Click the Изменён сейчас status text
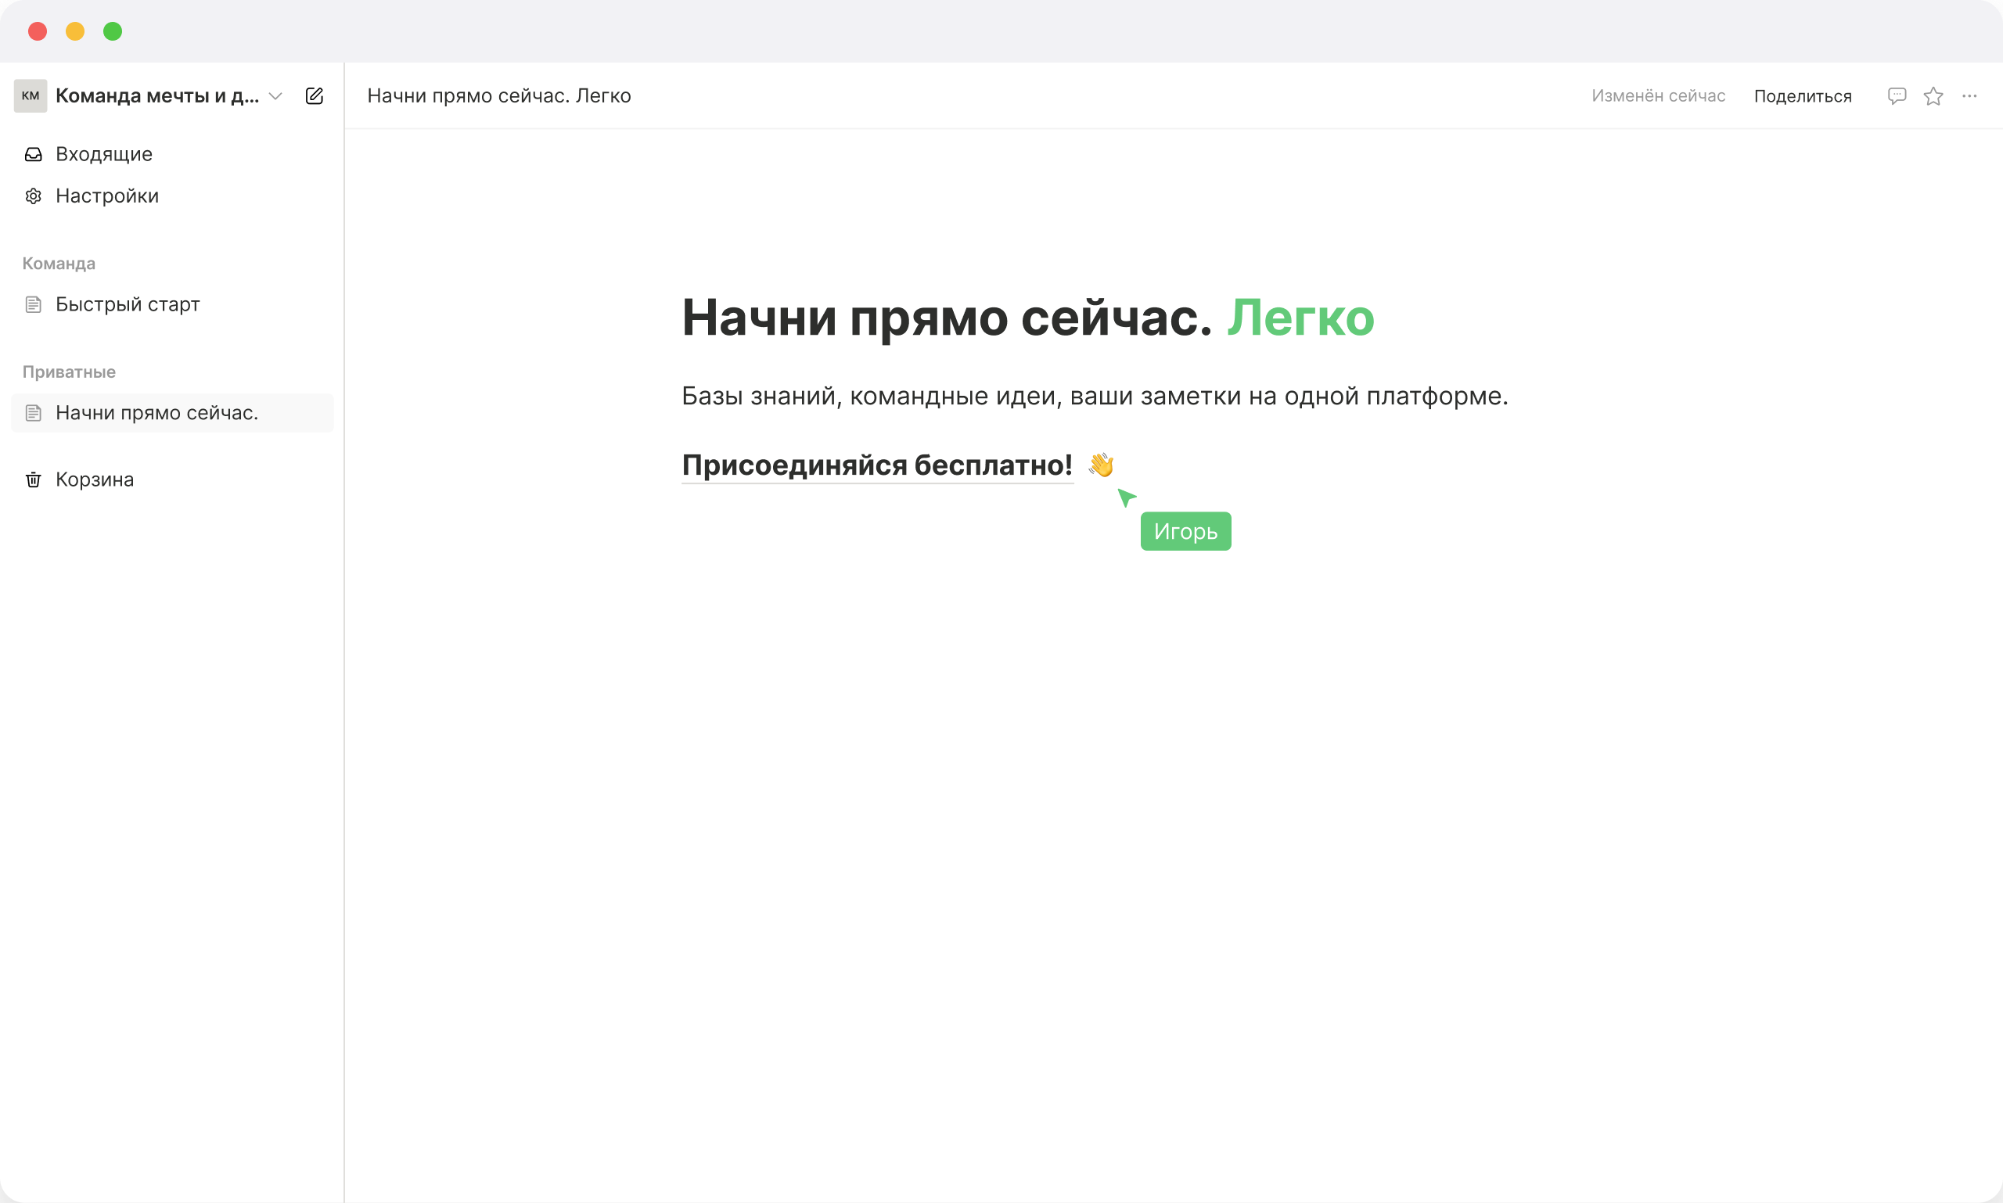The height and width of the screenshot is (1203, 2003). pyautogui.click(x=1659, y=95)
